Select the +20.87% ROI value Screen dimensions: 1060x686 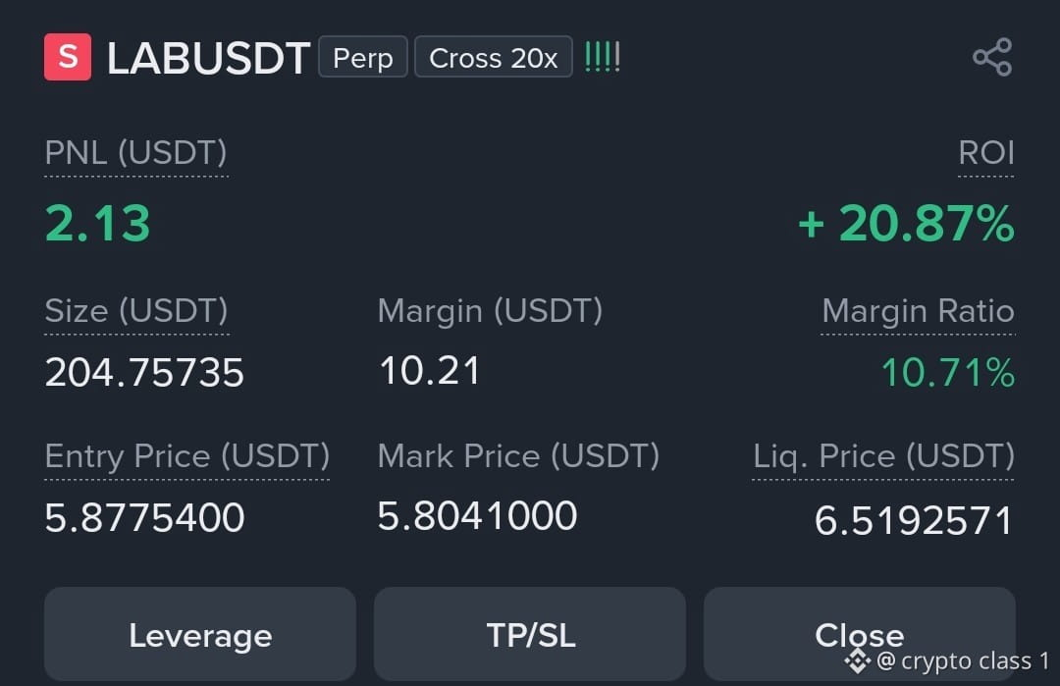[906, 223]
